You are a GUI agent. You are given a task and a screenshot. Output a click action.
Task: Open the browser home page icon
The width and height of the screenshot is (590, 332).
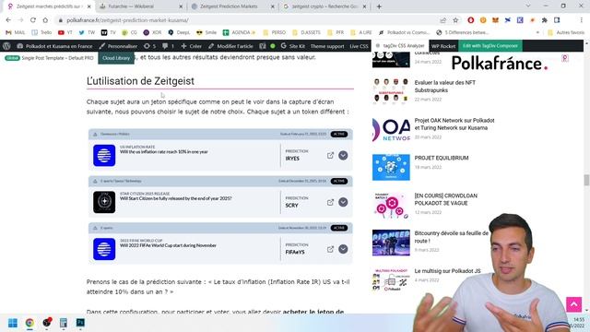coord(45,20)
